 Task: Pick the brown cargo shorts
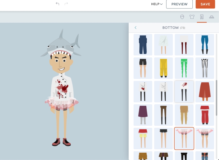pyautogui.click(x=143, y=156)
